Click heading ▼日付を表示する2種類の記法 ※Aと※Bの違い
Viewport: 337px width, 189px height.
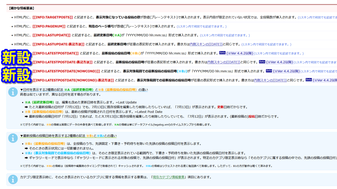pyautogui.click(x=84, y=90)
